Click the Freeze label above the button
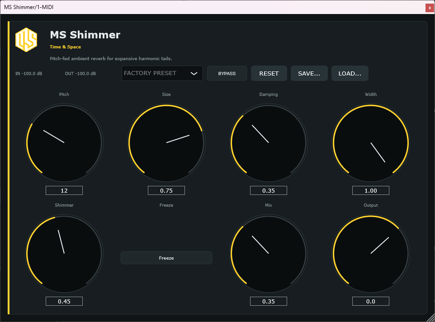 166,205
